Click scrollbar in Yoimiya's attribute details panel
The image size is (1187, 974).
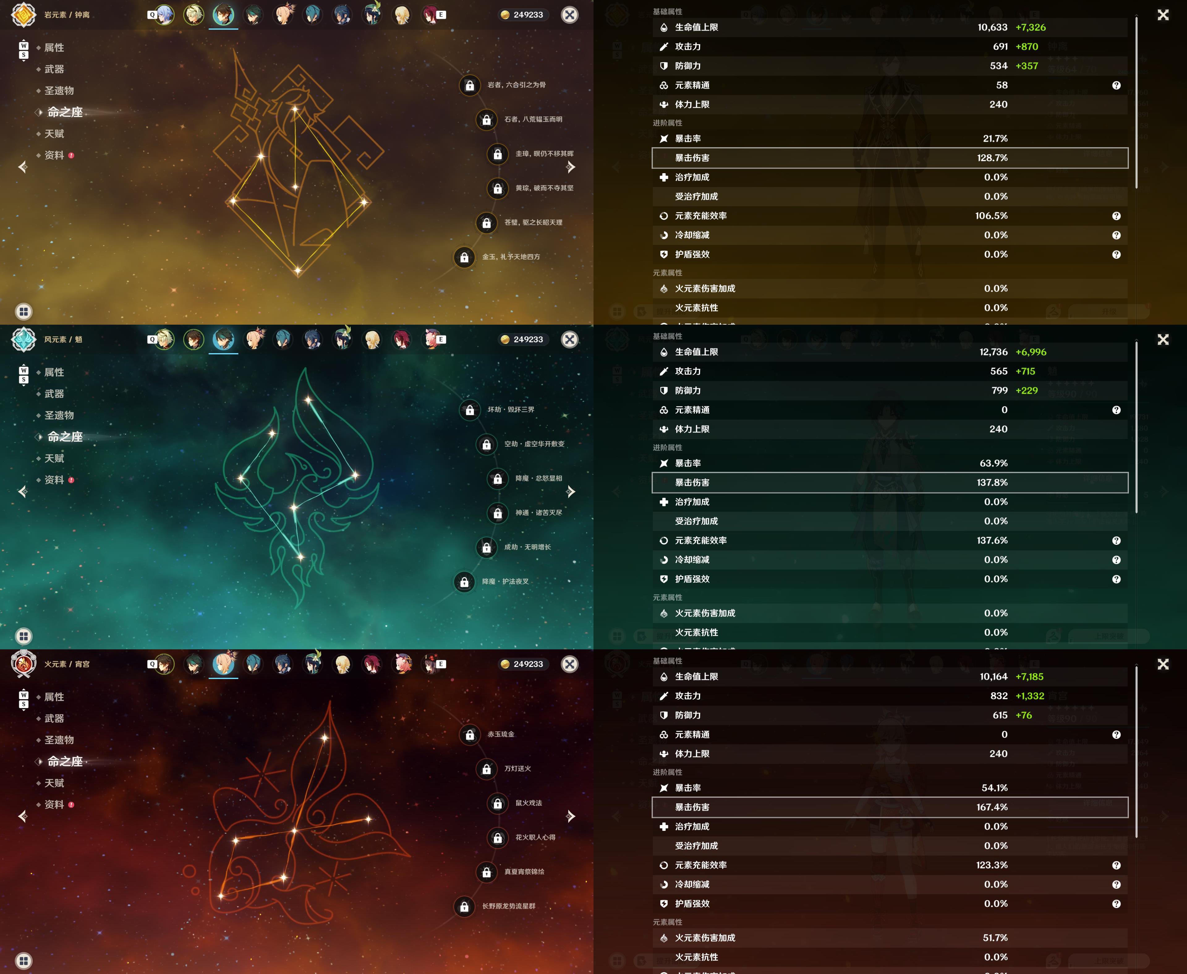tap(1137, 752)
